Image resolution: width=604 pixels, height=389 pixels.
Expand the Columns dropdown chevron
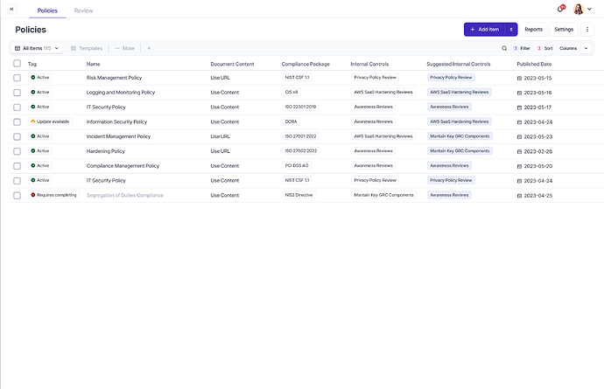click(x=586, y=48)
